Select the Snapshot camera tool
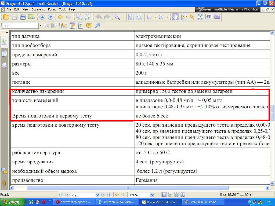This screenshot has height=206, width=275. (217, 17)
